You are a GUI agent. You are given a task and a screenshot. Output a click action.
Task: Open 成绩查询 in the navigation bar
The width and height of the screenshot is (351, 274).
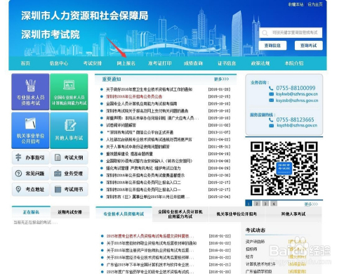pyautogui.click(x=193, y=63)
